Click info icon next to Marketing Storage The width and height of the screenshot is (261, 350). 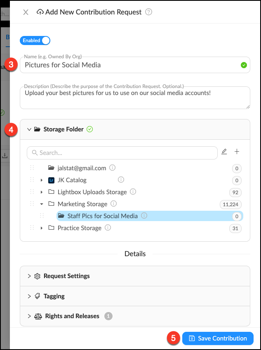point(114,204)
